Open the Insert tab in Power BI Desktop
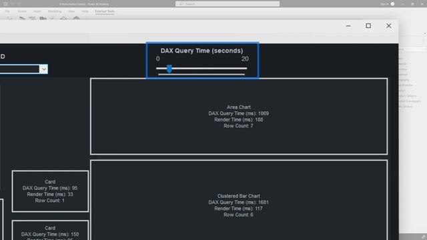 click(37, 11)
